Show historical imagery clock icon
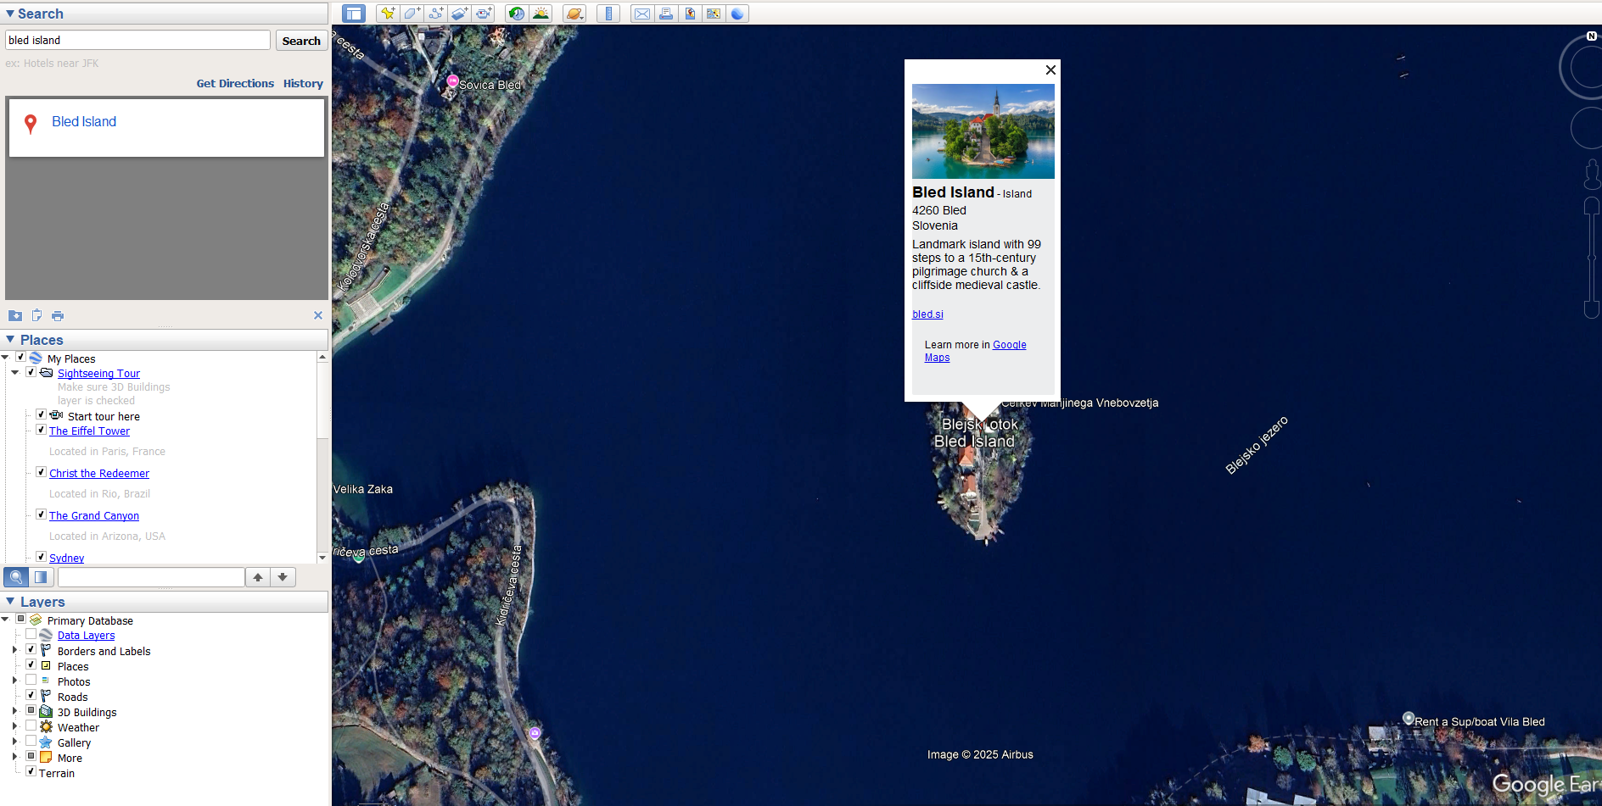Viewport: 1602px width, 806px height. point(516,14)
